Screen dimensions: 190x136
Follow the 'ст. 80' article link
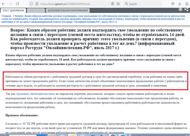coord(22,123)
